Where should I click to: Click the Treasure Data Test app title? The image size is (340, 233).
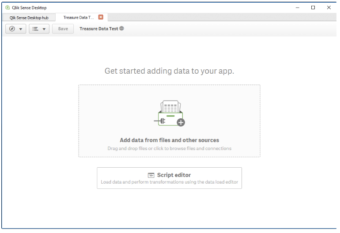[98, 29]
